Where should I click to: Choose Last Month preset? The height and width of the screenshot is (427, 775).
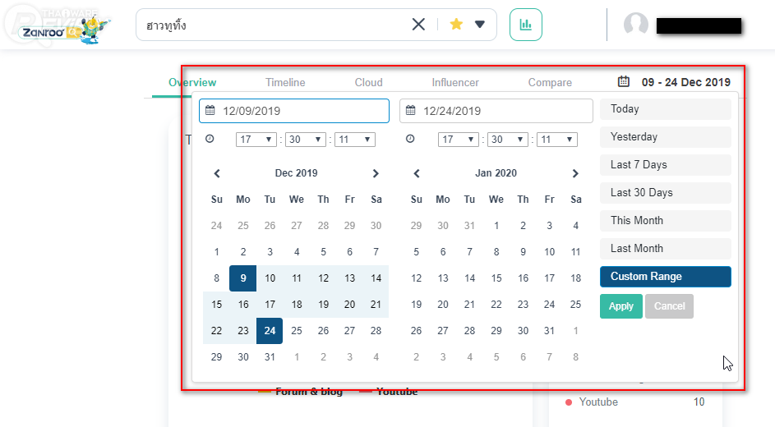tap(665, 248)
